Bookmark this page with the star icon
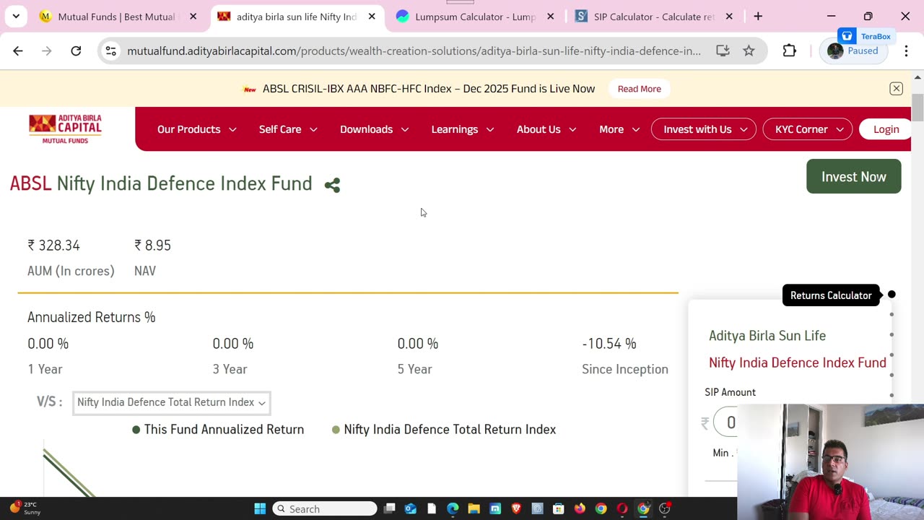The image size is (924, 520). point(749,51)
